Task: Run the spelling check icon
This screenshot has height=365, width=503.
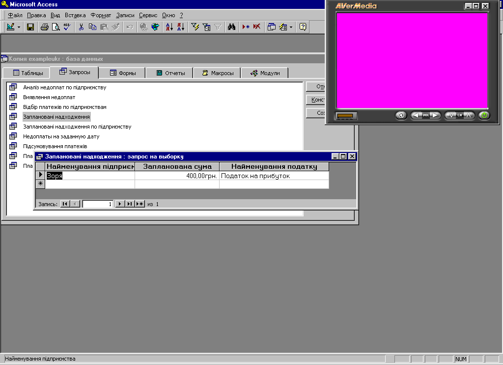Action: click(x=67, y=27)
